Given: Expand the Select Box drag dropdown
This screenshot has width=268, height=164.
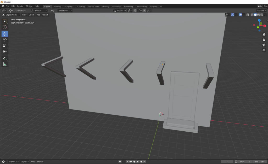Looking at the screenshot, I should 65,11.
